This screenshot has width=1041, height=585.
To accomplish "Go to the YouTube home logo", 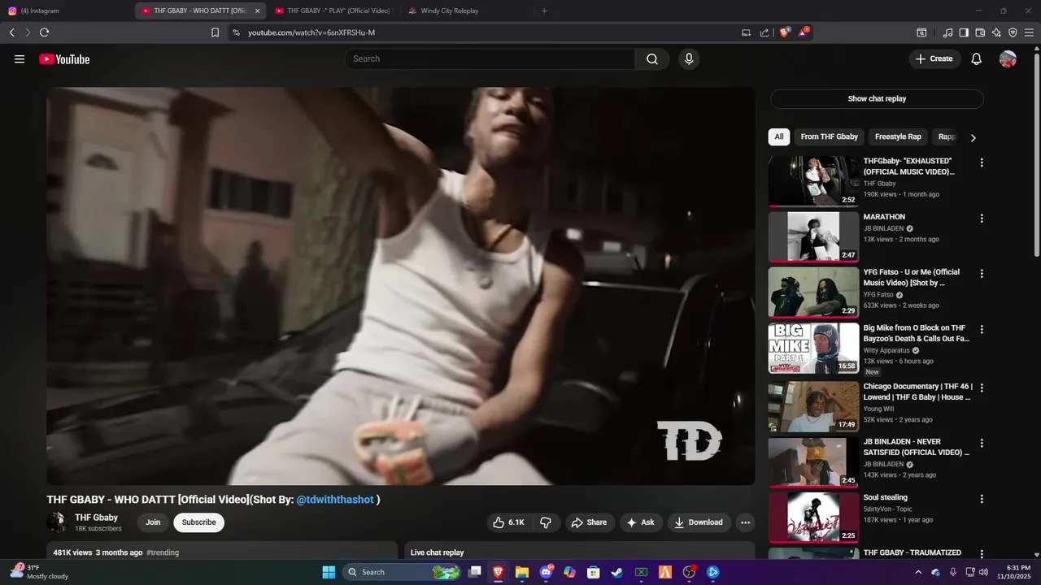I will (64, 58).
